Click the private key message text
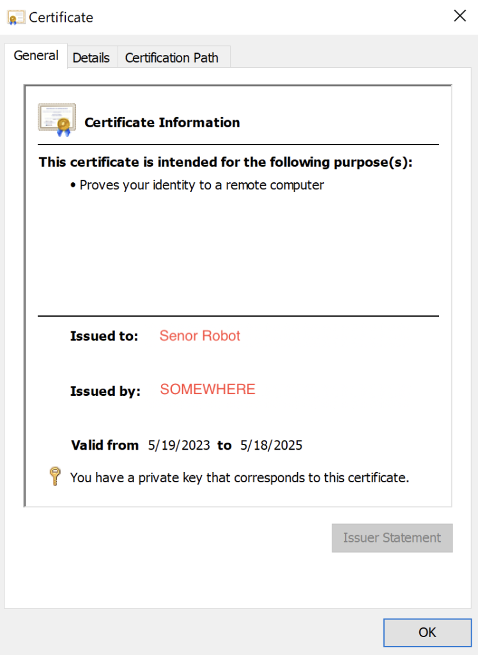The image size is (478, 655). pos(239,477)
